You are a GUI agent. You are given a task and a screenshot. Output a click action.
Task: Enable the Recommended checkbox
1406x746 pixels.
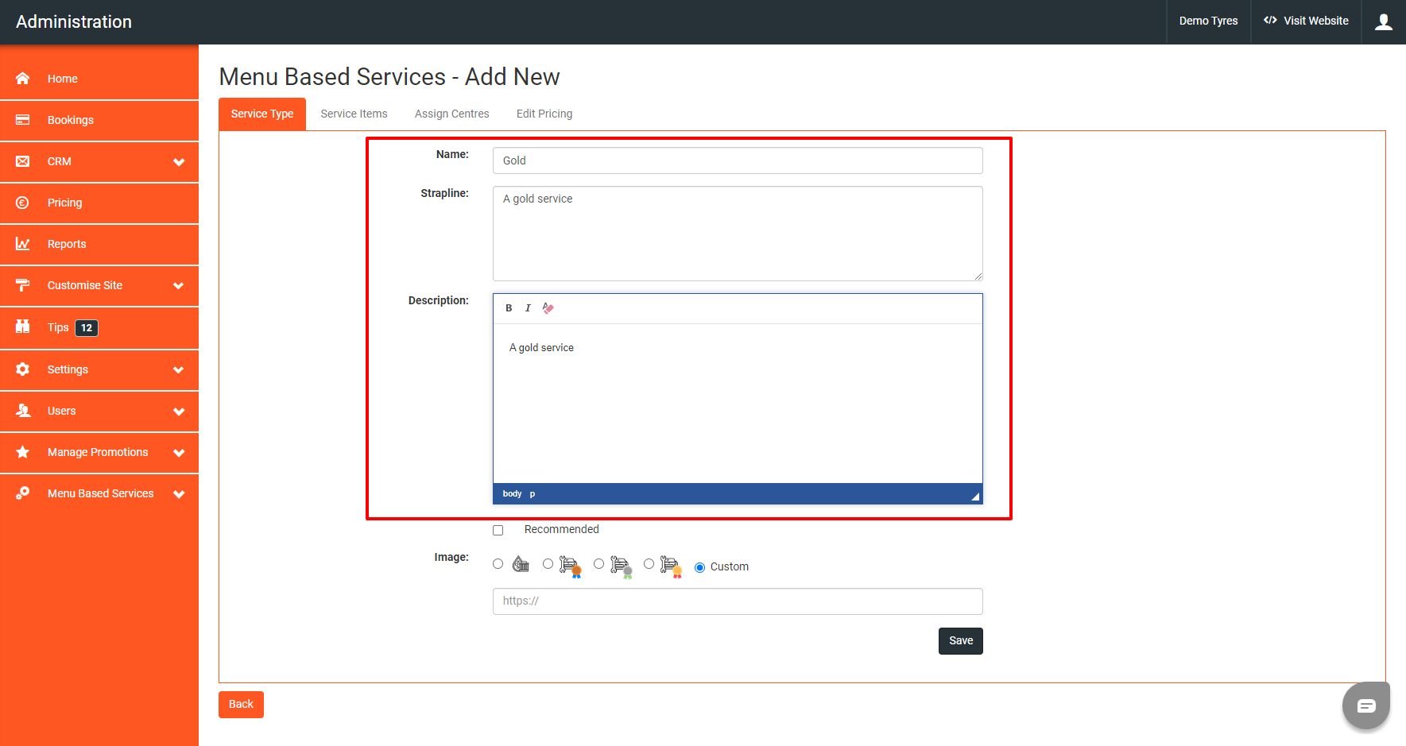point(498,530)
